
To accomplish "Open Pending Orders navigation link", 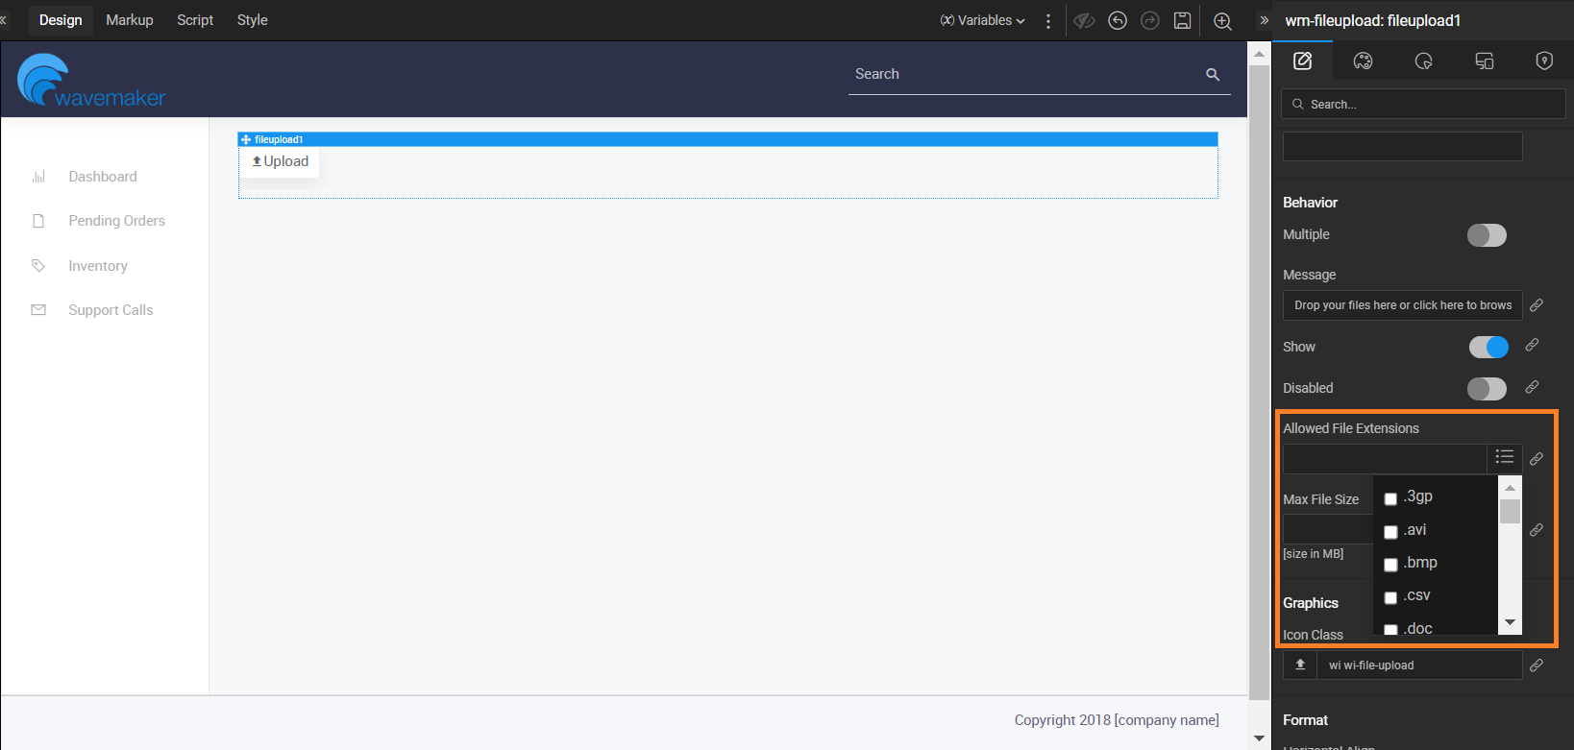I will point(116,221).
